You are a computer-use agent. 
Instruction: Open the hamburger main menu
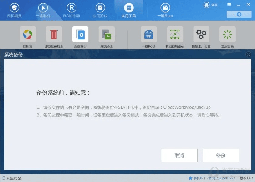(x=229, y=5)
